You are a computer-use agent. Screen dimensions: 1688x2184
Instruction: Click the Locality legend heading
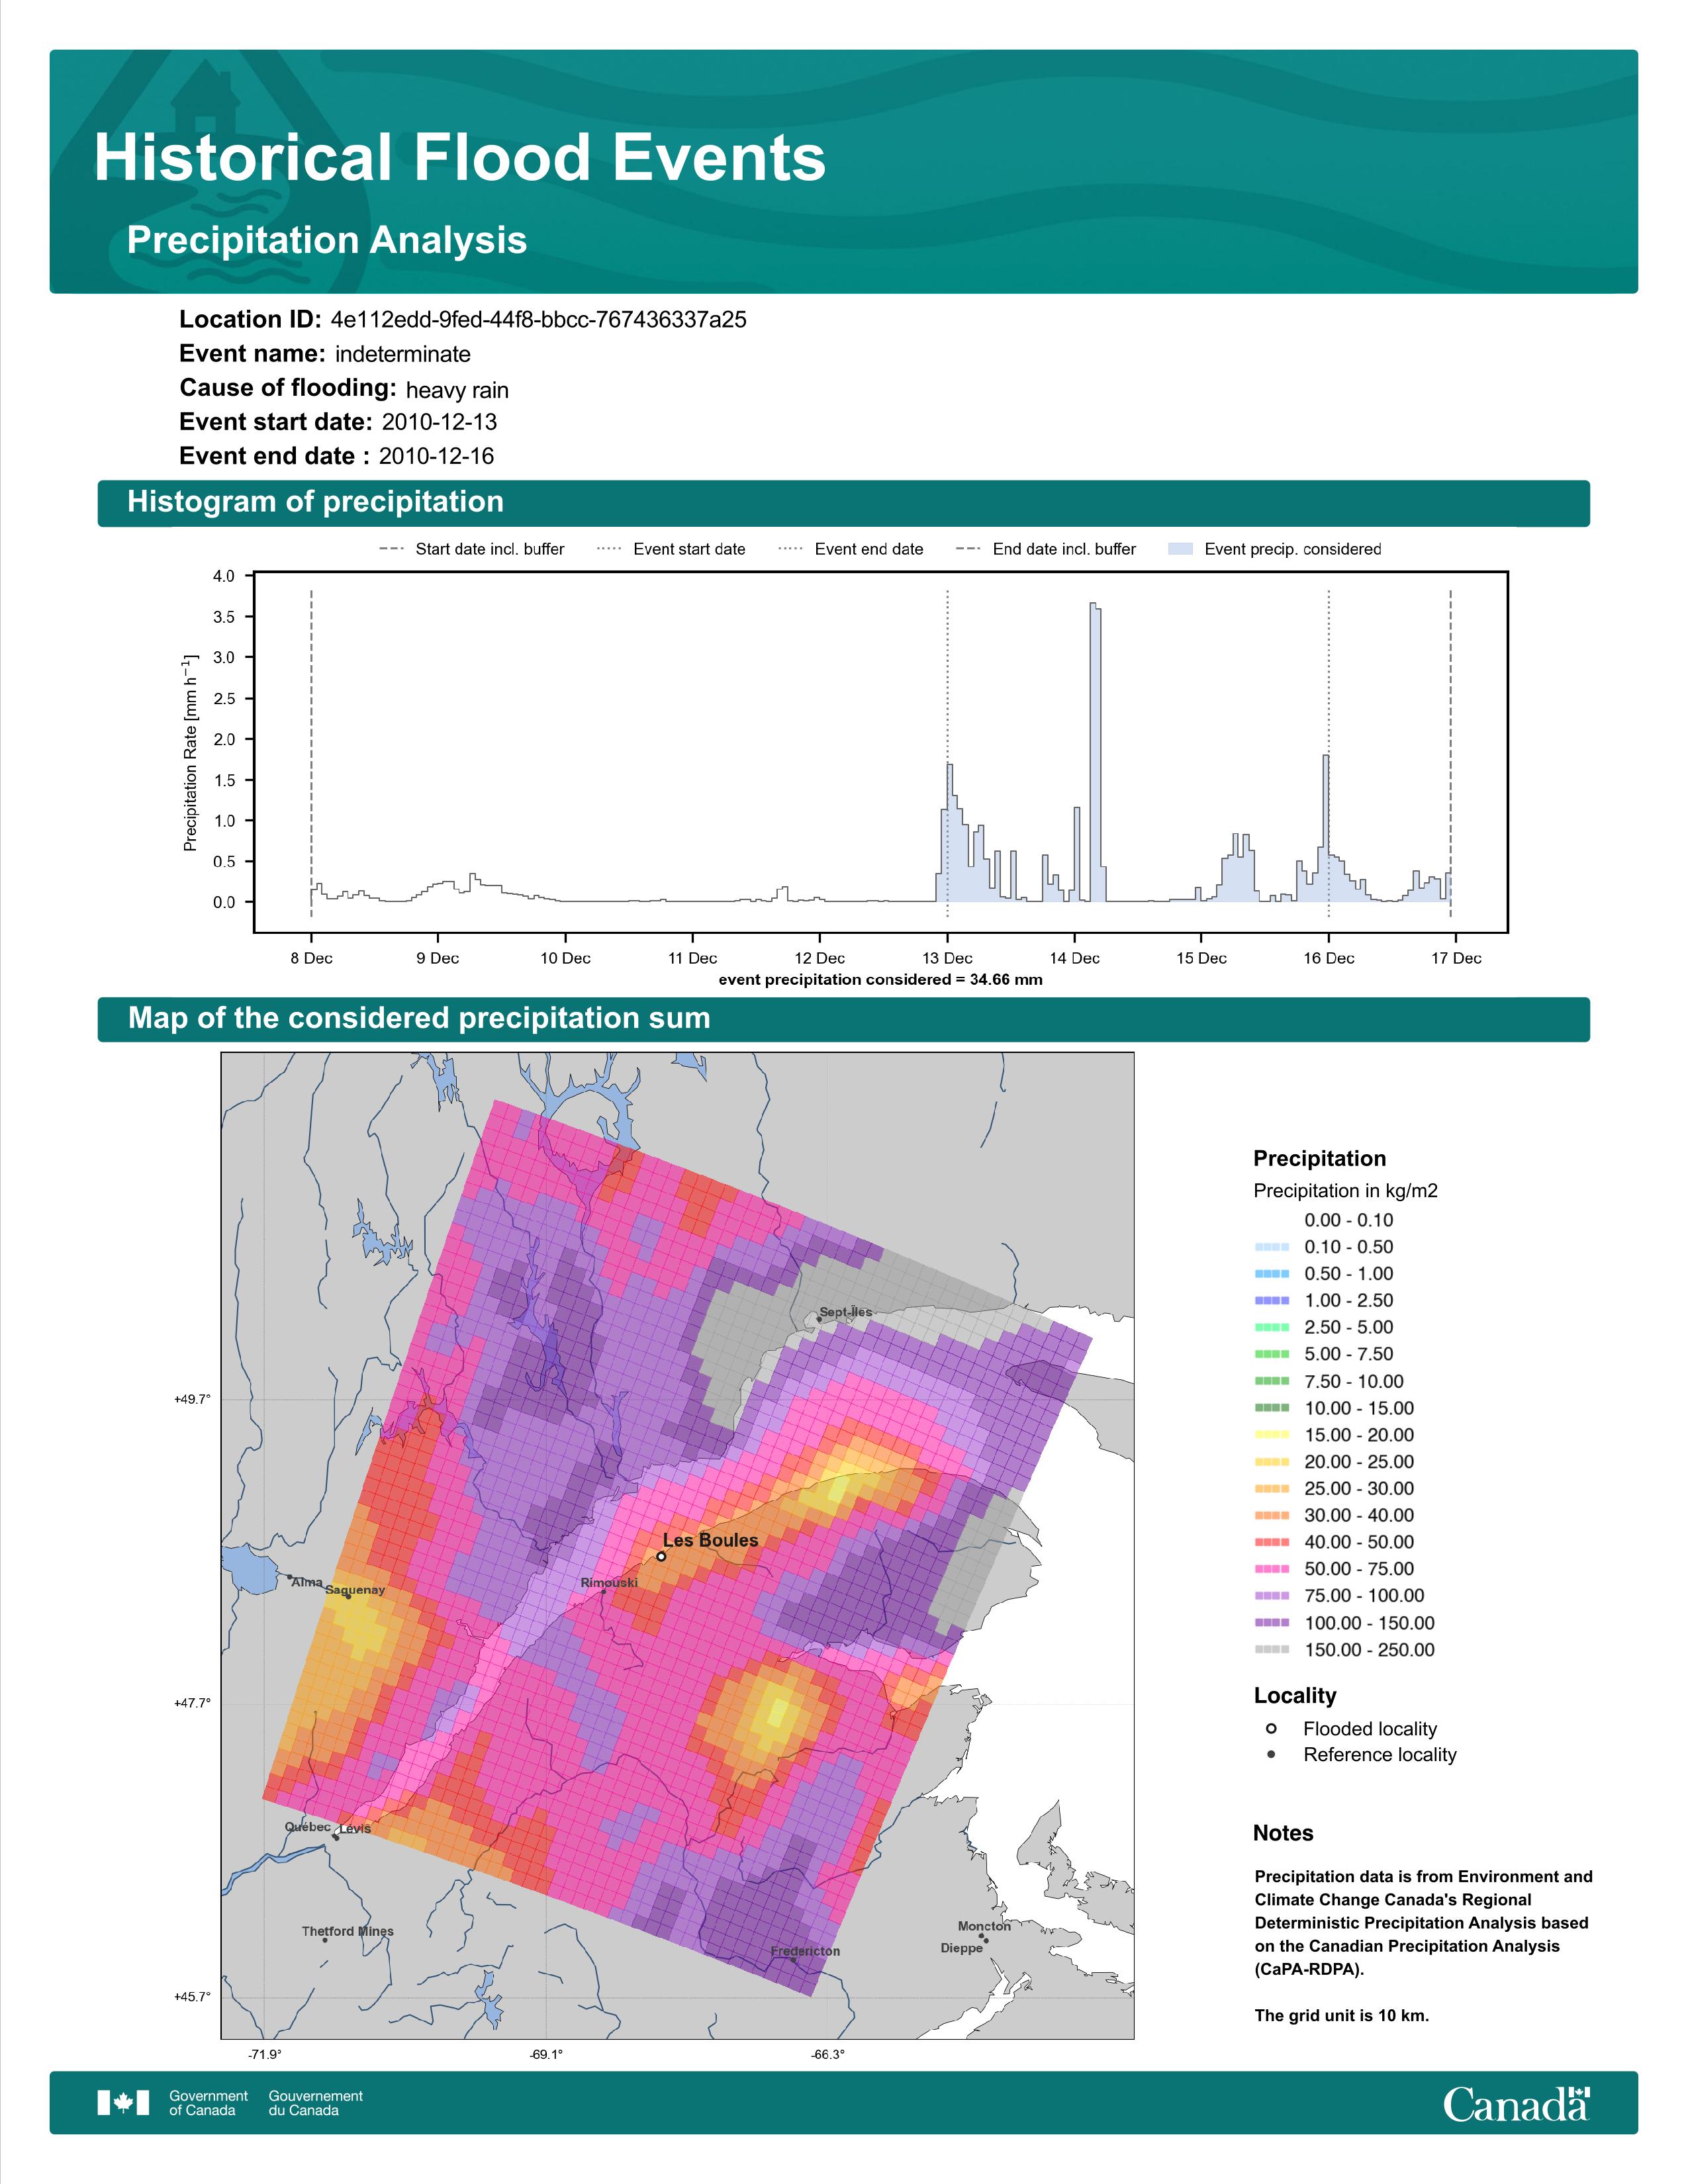pyautogui.click(x=1295, y=1695)
